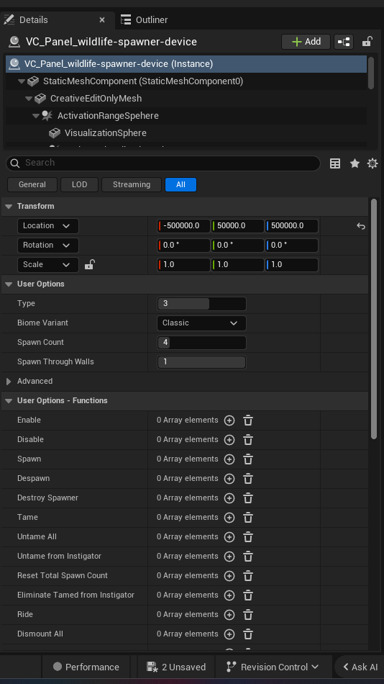Clear the Despawn array trash icon
The height and width of the screenshot is (684, 384).
tap(248, 479)
